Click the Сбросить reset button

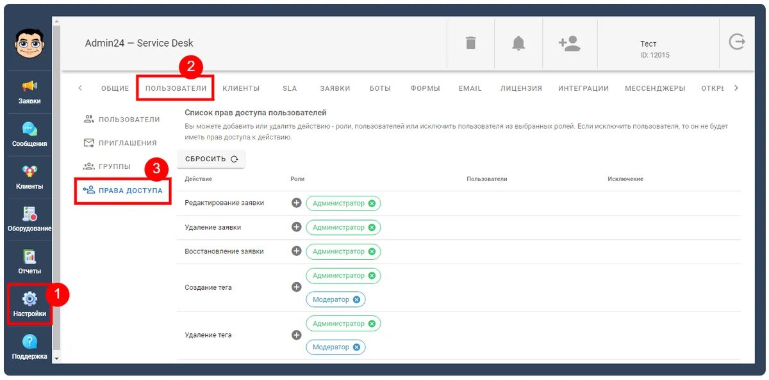coord(211,159)
